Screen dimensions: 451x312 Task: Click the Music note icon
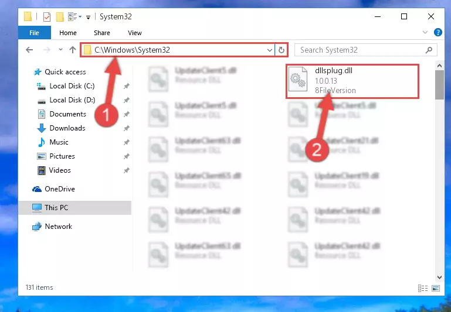pyautogui.click(x=42, y=142)
